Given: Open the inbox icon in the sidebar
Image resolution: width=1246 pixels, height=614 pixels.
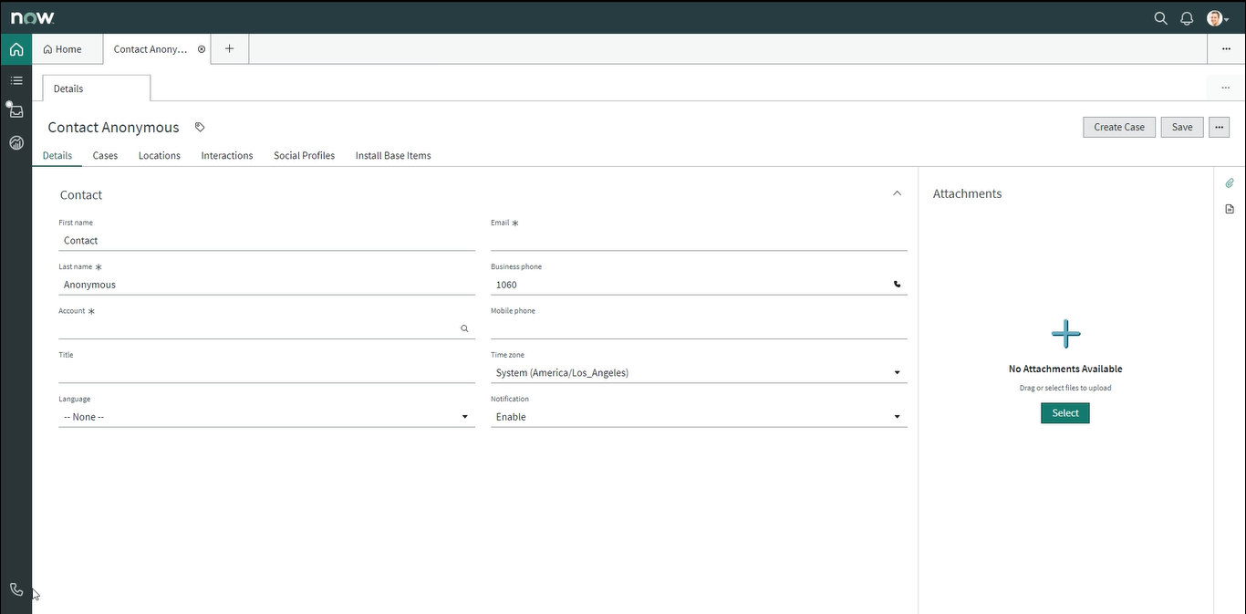Looking at the screenshot, I should coord(16,111).
